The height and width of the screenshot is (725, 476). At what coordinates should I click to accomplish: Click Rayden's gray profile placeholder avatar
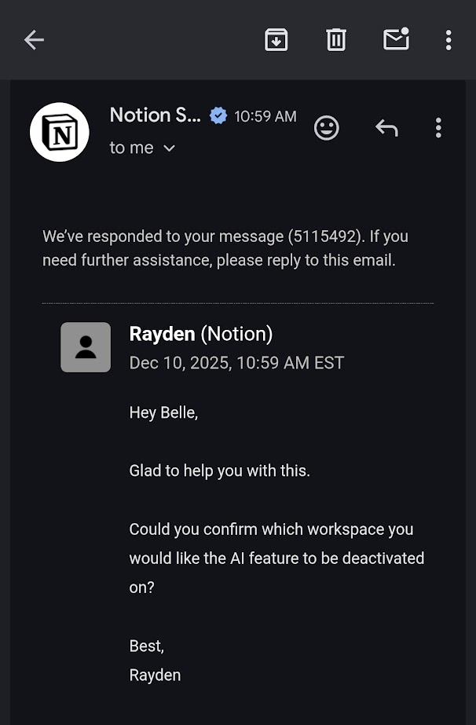86,347
